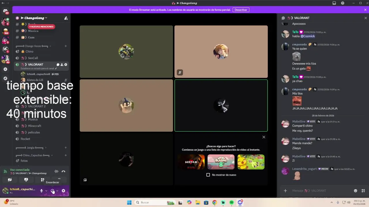This screenshot has height=207, width=369.
Task: Open Discord inbox icon in title bar
Action: 334,3
